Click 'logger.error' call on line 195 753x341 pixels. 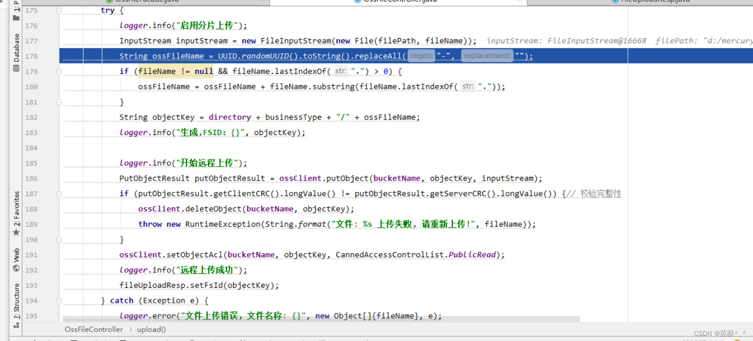tap(147, 316)
